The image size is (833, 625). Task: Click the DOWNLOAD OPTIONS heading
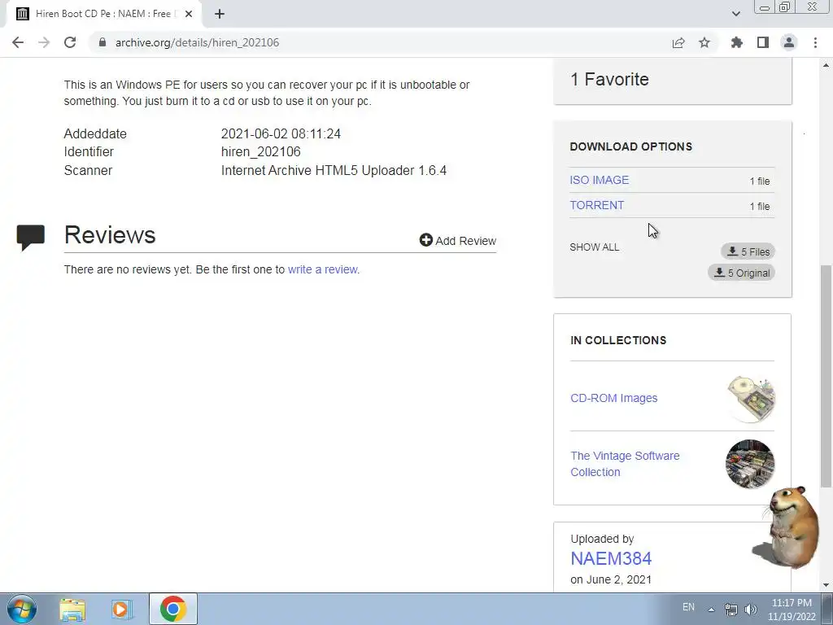[630, 146]
